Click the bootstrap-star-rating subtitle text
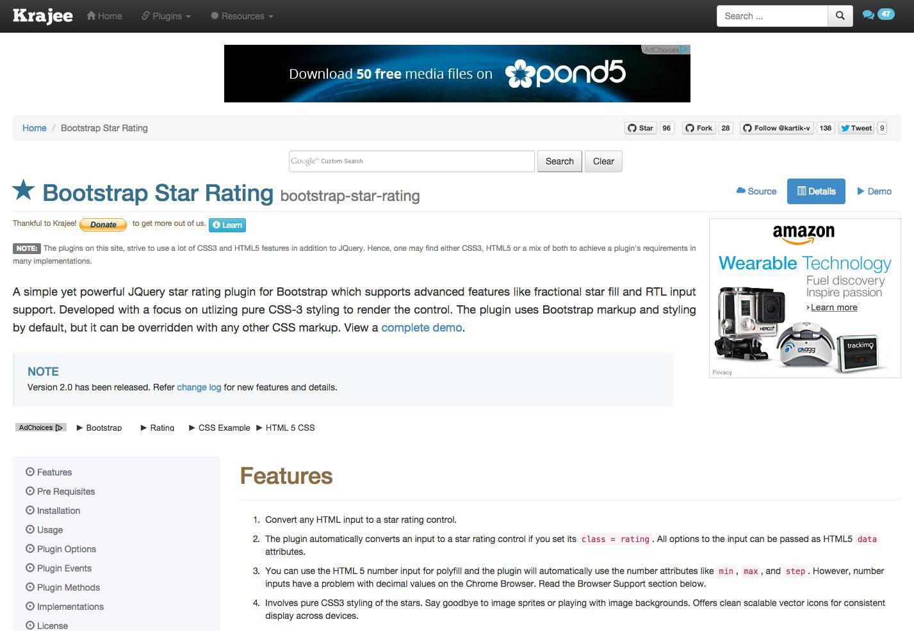 point(350,196)
